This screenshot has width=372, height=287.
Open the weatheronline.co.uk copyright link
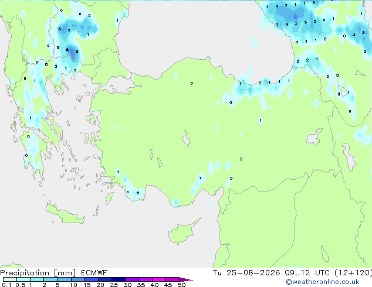click(x=322, y=282)
